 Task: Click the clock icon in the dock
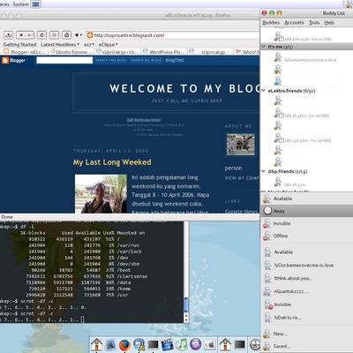[x=255, y=344]
